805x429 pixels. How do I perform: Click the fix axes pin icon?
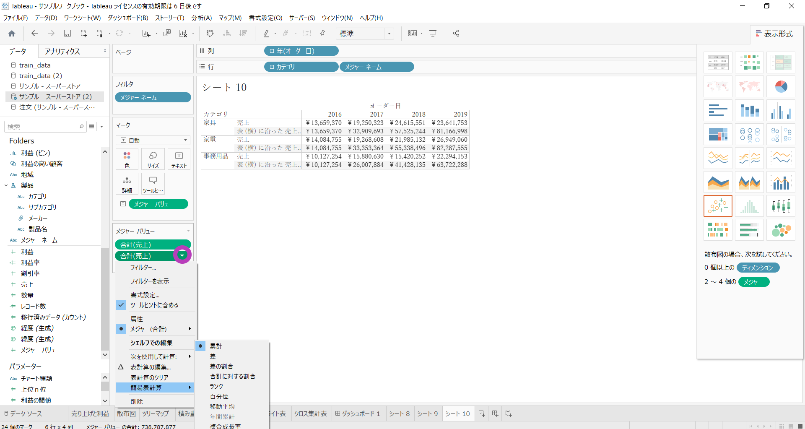tap(322, 33)
